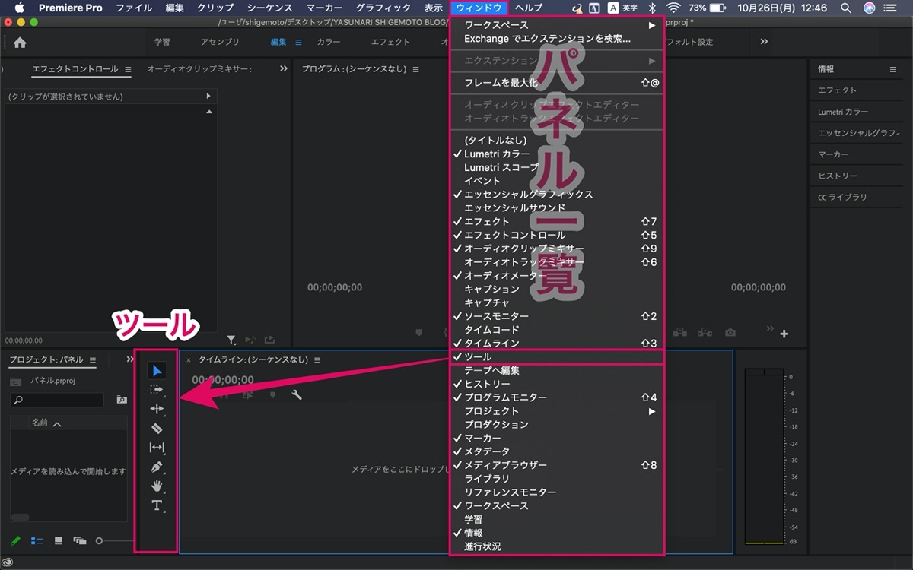Select the Pen tool
Image resolution: width=913 pixels, height=570 pixels.
point(157,467)
